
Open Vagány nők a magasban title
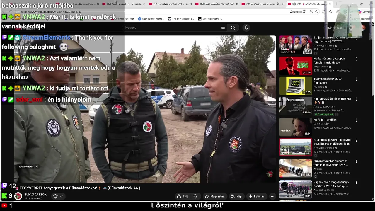coord(331,184)
